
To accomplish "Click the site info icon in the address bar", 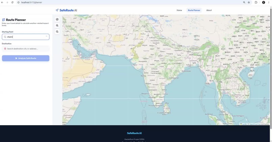I will (18, 2).
